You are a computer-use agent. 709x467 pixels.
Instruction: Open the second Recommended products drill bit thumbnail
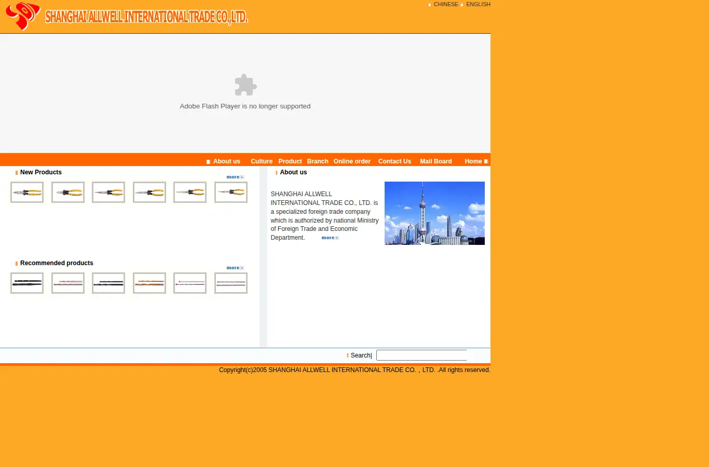tap(68, 283)
